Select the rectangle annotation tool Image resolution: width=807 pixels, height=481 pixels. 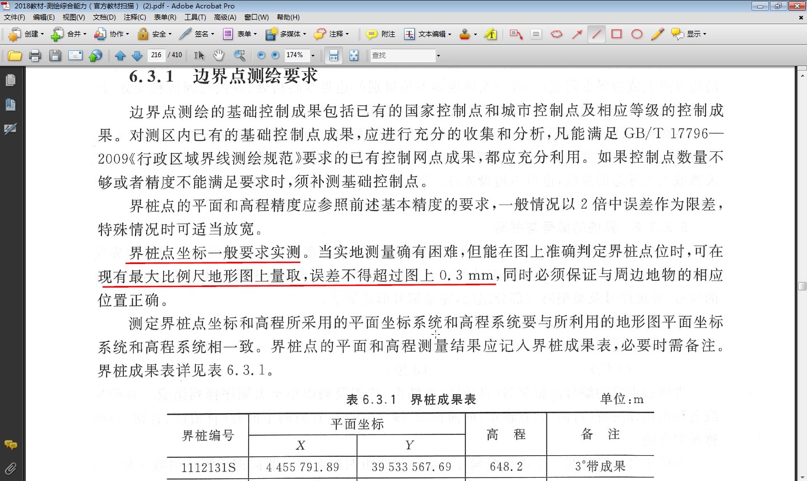click(x=616, y=34)
